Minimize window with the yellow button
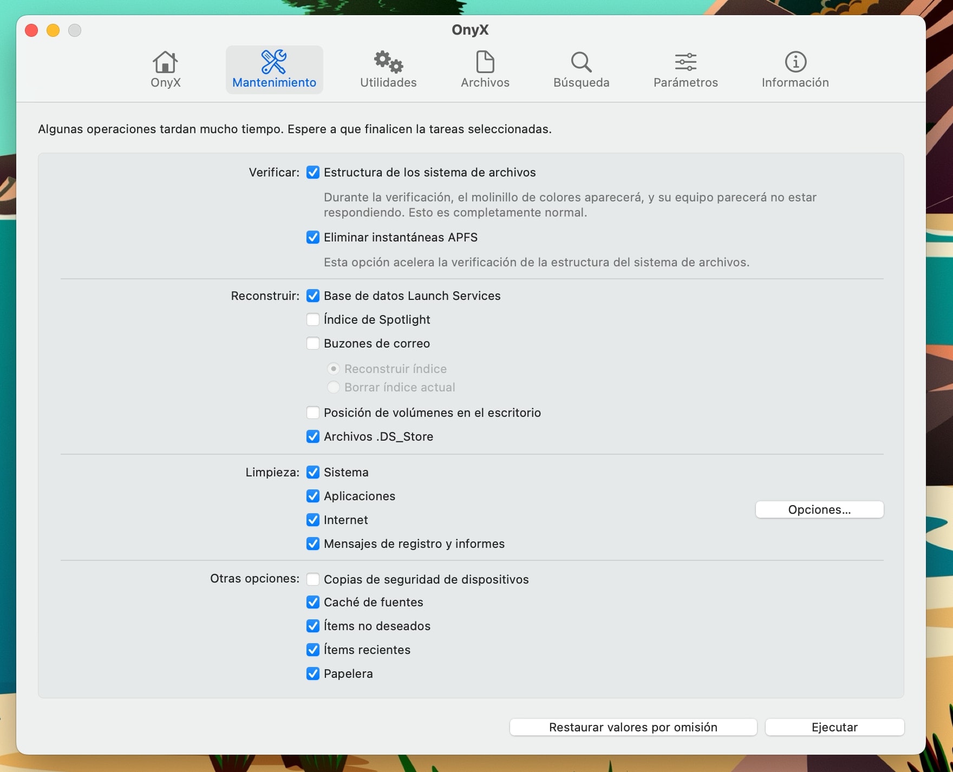The height and width of the screenshot is (772, 953). 53,30
